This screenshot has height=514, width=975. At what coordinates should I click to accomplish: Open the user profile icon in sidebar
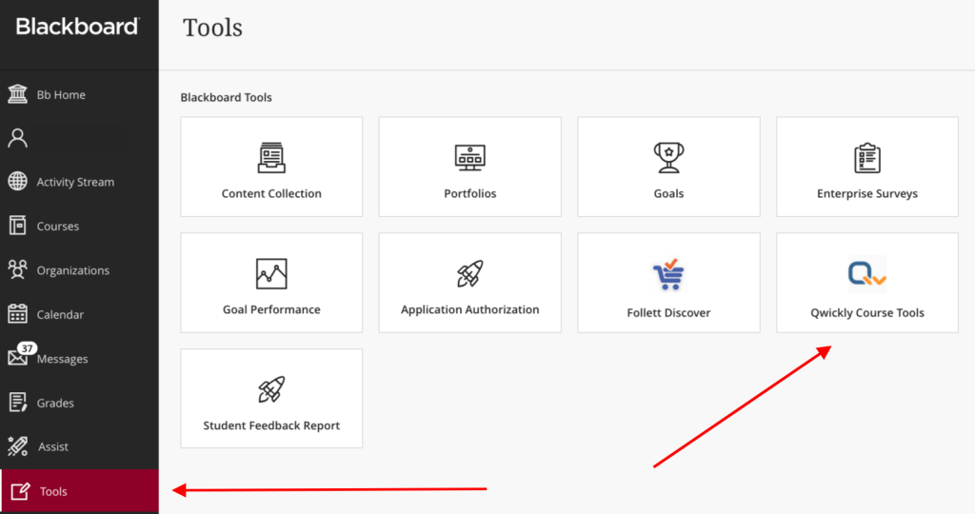pyautogui.click(x=17, y=138)
